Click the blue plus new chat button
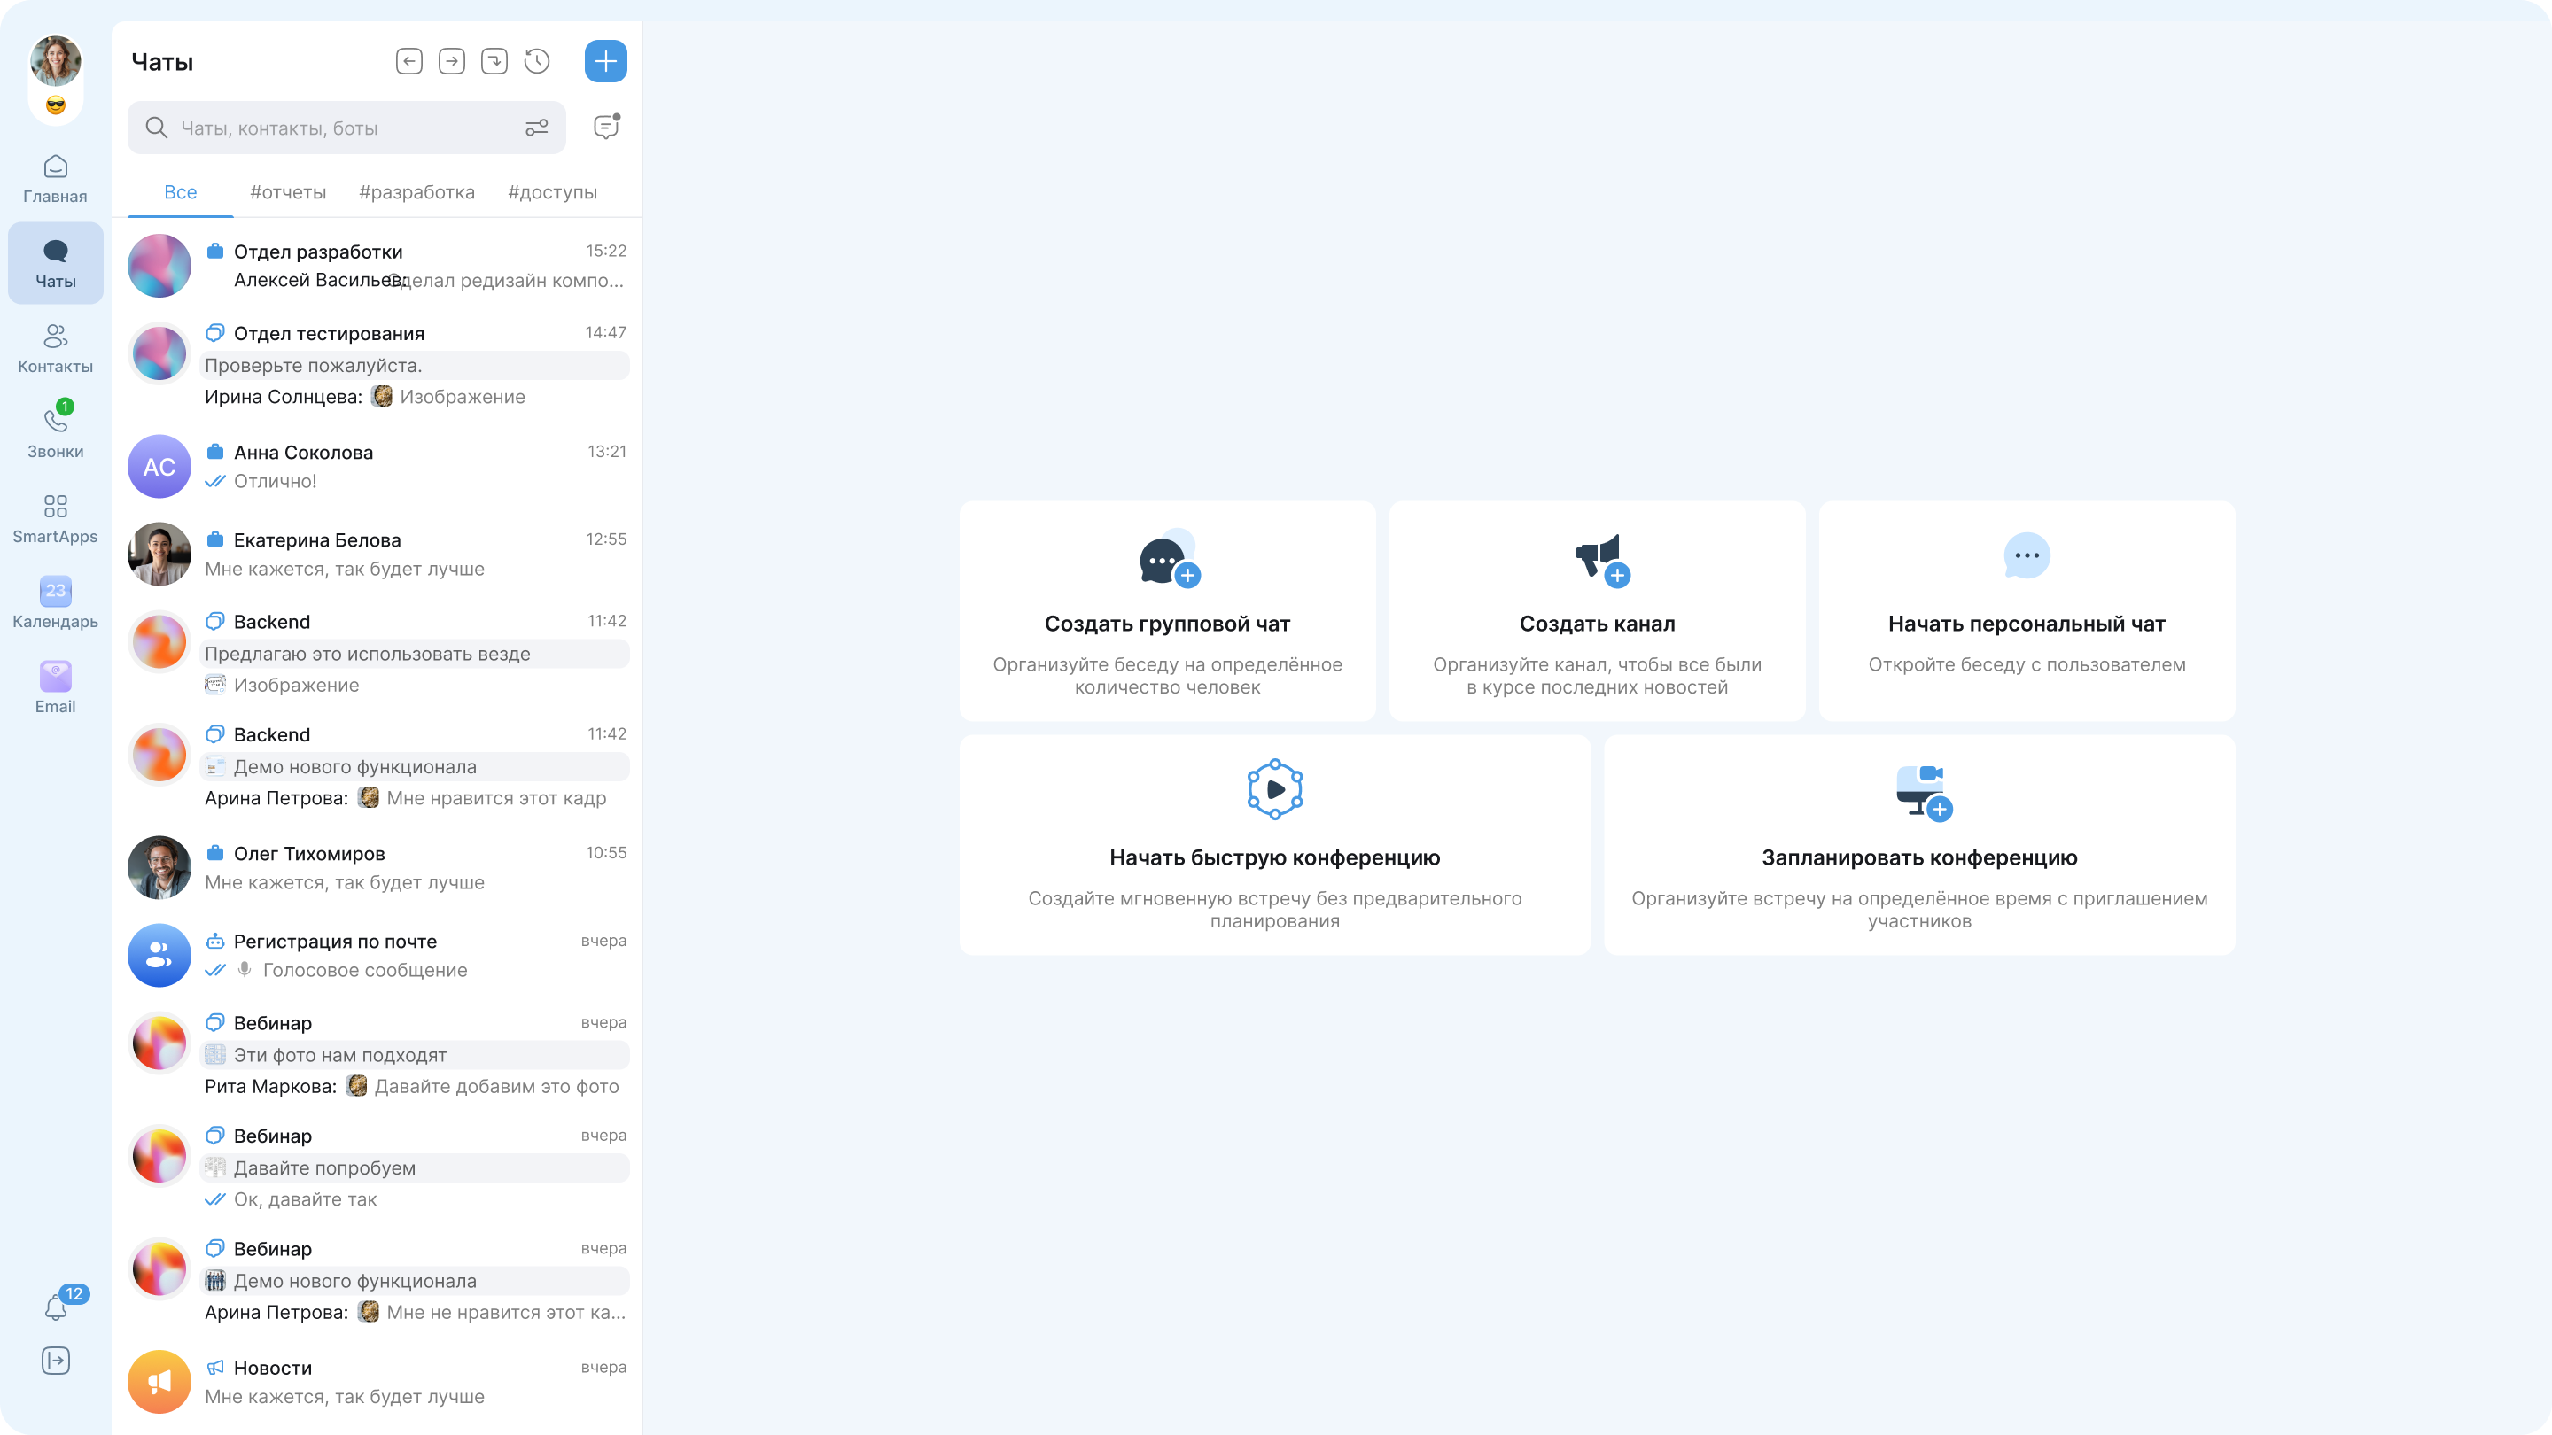The height and width of the screenshot is (1435, 2552). click(605, 61)
